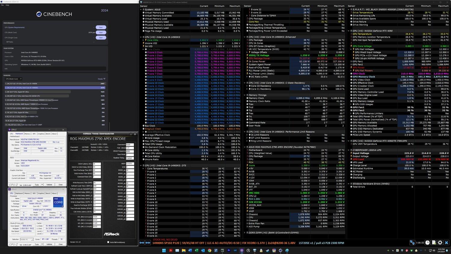Start the CPU (Single Core) benchmark

click(101, 38)
